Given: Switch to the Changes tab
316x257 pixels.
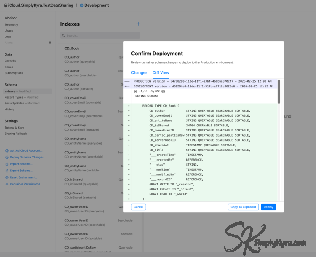Looking at the screenshot, I should pos(139,72).
